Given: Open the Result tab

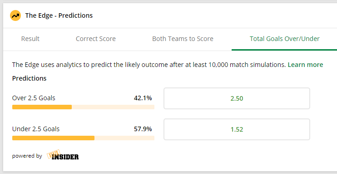Looking at the screenshot, I should click(30, 39).
